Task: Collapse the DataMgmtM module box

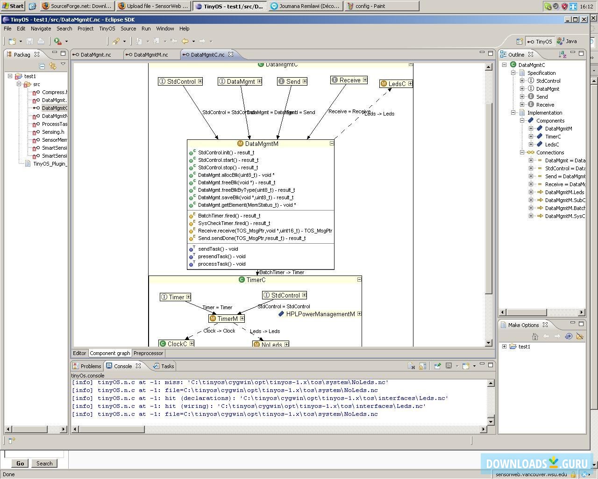Action: click(332, 144)
